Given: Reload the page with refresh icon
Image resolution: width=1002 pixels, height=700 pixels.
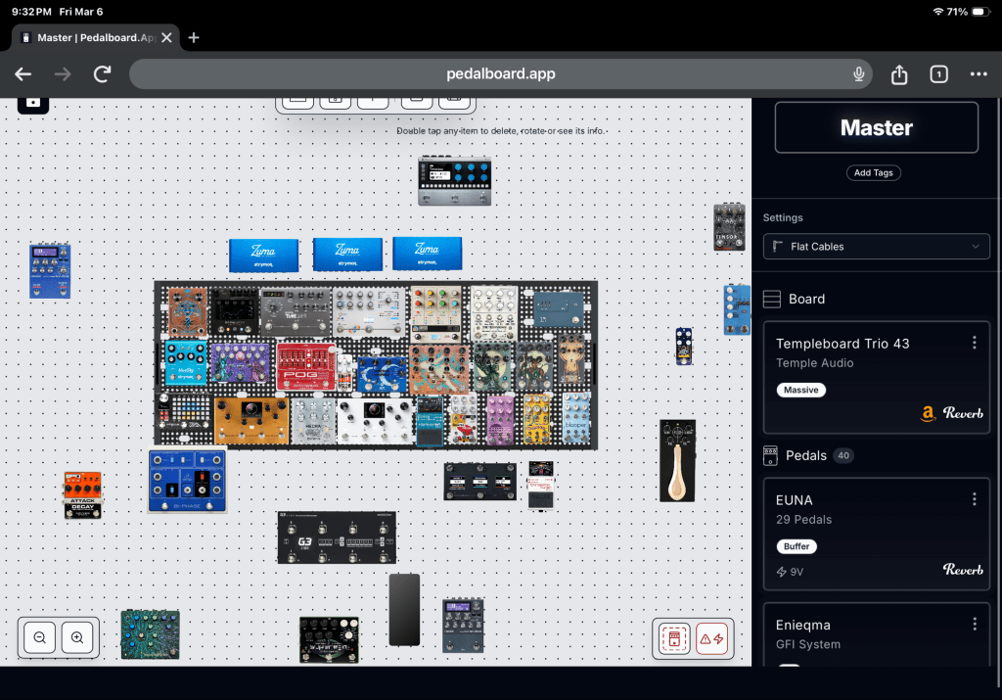Looking at the screenshot, I should tap(102, 74).
